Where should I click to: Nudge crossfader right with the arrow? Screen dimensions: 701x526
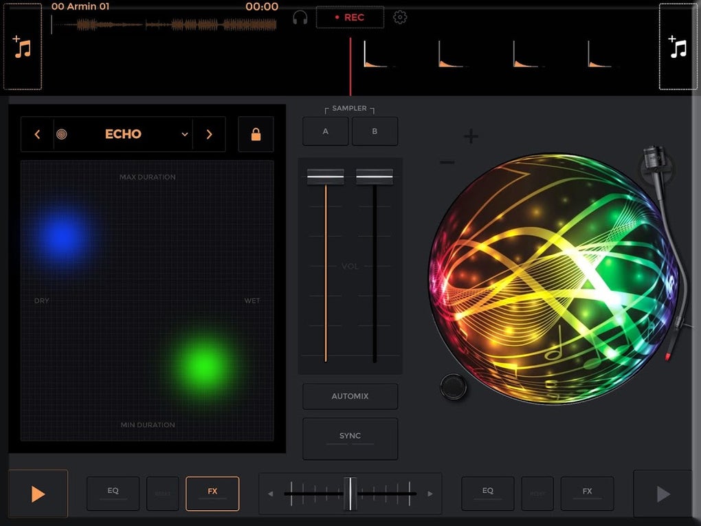click(x=430, y=494)
